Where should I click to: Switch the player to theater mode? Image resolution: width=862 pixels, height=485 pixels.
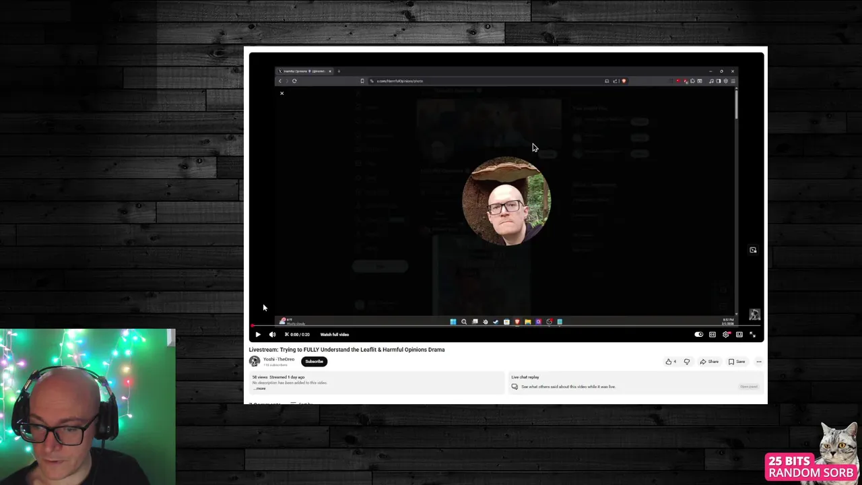pos(739,334)
